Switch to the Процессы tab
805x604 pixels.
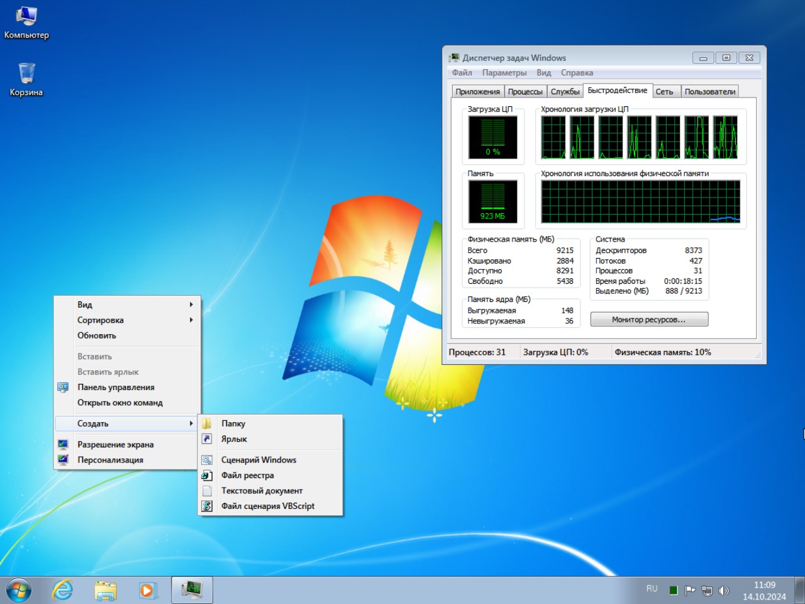click(x=525, y=92)
